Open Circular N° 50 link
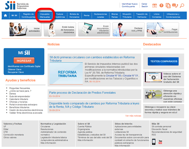Screen dimensions: 189x149 pyautogui.click(x=113, y=76)
